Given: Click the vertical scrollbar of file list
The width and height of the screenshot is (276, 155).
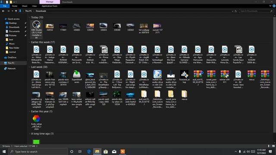Looking at the screenshot, I should click(x=274, y=74).
